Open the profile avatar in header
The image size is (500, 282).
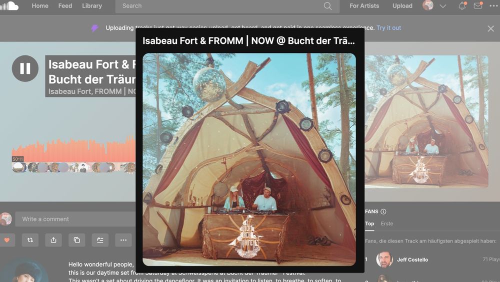(x=428, y=5)
